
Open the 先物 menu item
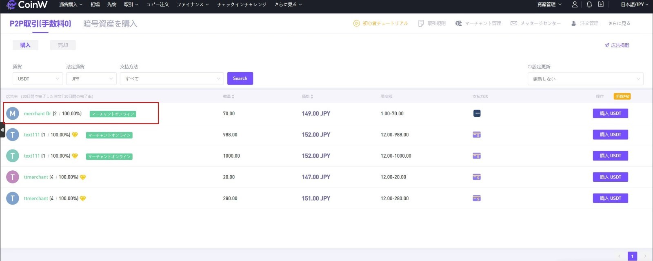pyautogui.click(x=112, y=4)
